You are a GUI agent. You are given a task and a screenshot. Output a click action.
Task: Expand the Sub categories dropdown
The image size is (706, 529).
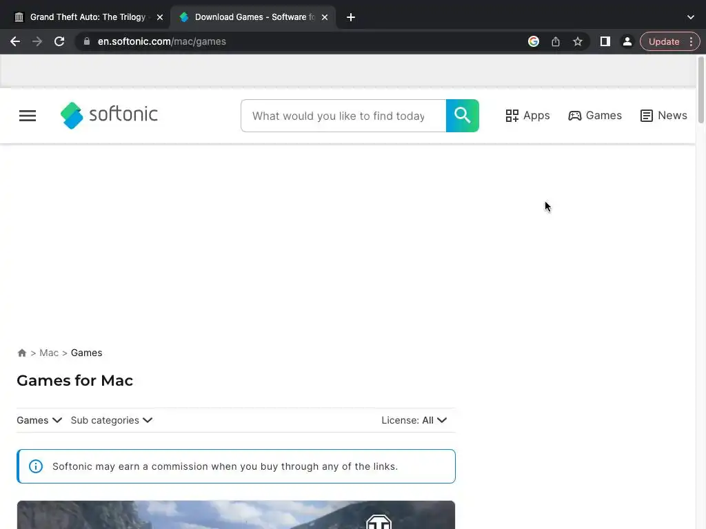pos(112,420)
